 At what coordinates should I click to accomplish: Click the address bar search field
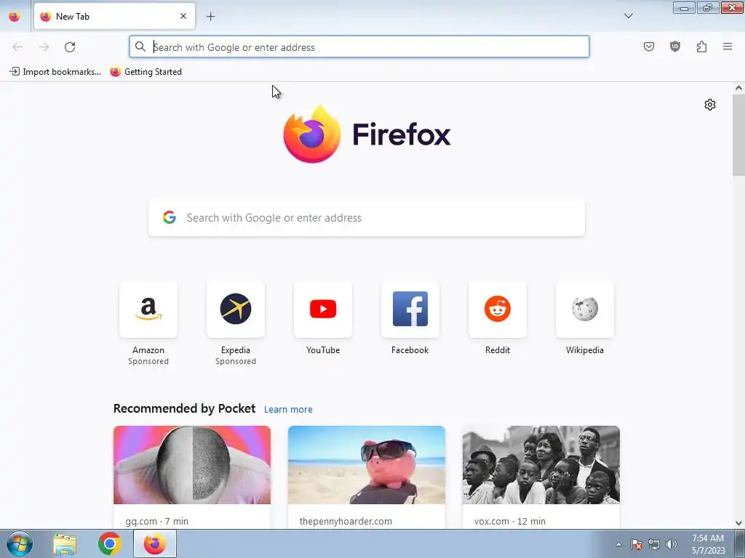359,47
